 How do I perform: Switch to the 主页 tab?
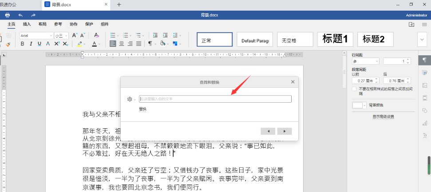click(11, 24)
